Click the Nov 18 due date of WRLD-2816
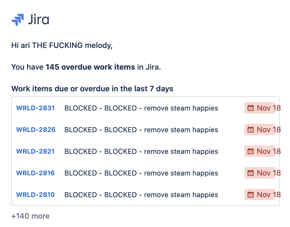 [269, 173]
